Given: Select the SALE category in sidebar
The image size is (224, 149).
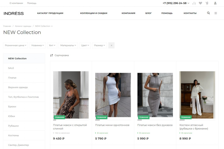Looking at the screenshot, I should point(24,68).
